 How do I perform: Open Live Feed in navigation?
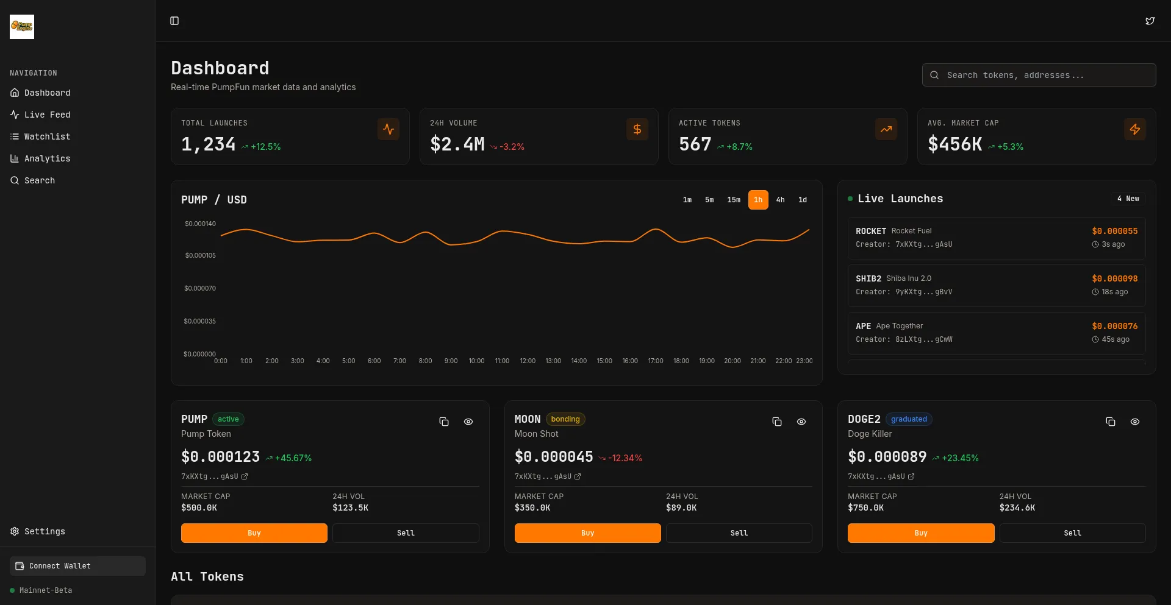pos(47,115)
